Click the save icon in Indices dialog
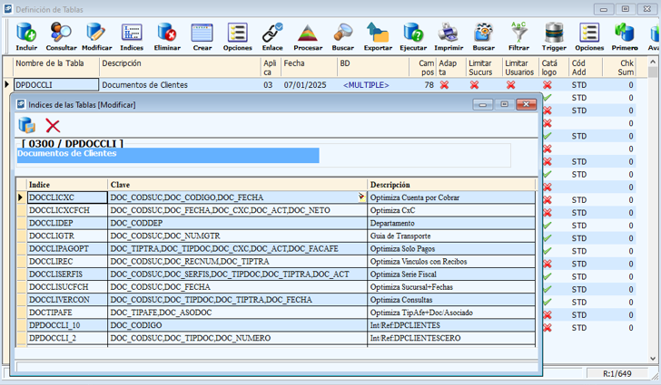The image size is (661, 385). coord(27,126)
